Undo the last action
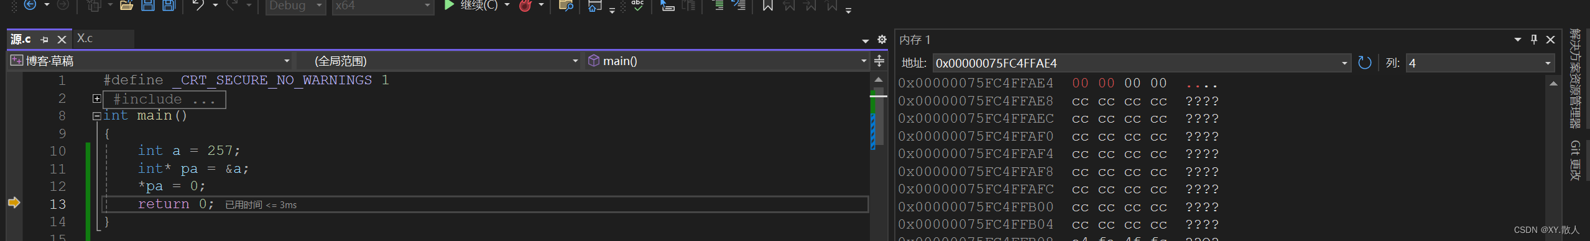Viewport: 1590px width, 241px height. (198, 6)
